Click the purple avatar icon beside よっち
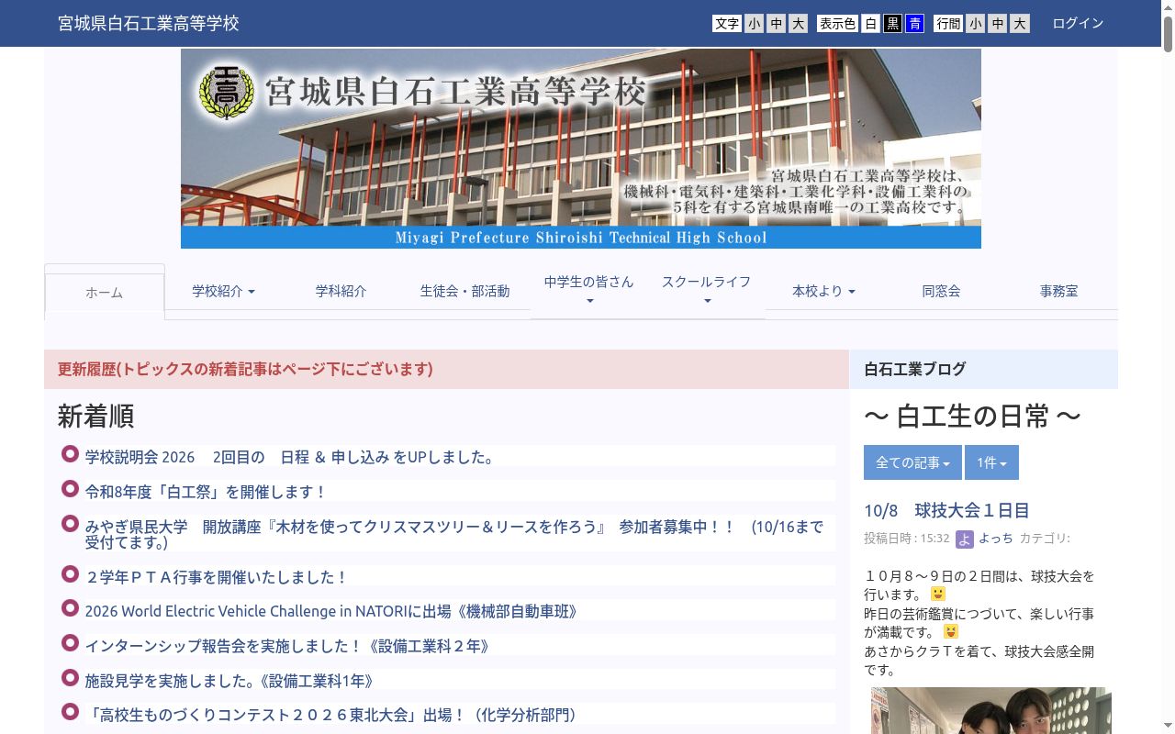This screenshot has height=734, width=1175. (x=964, y=539)
